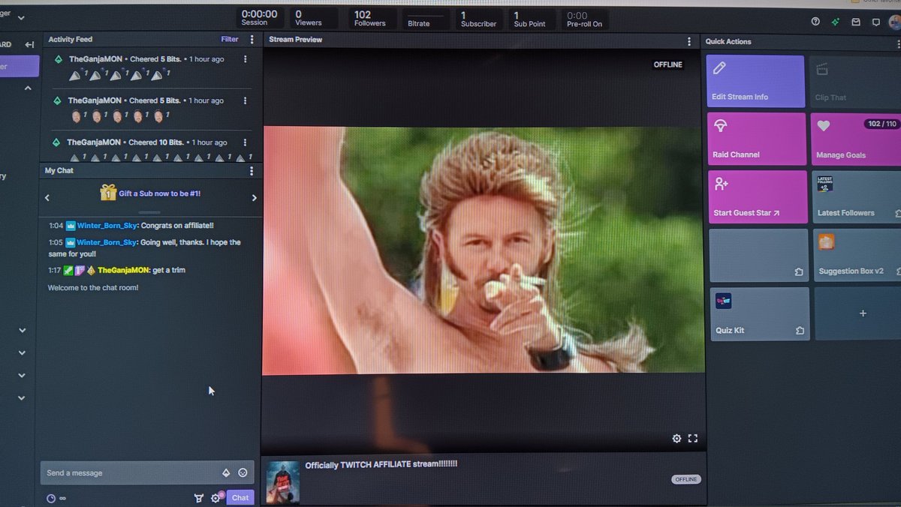Click the Clip That quick action
This screenshot has width=901, height=507.
click(857, 81)
